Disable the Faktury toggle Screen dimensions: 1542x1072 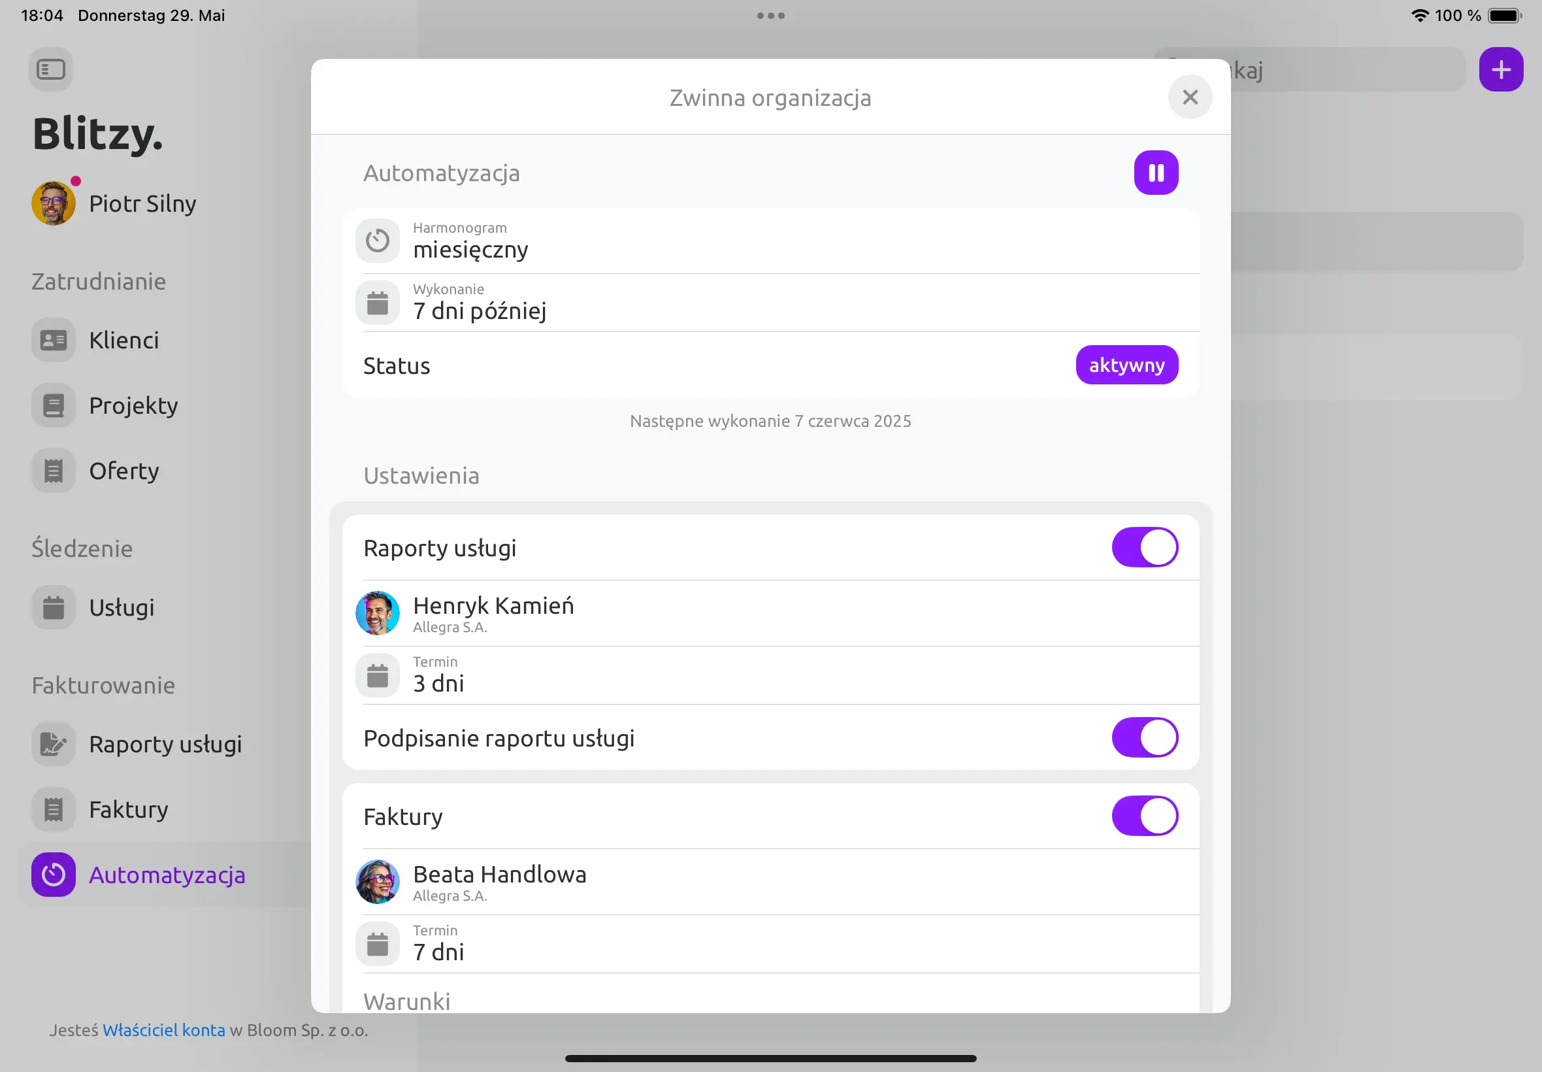1145,816
